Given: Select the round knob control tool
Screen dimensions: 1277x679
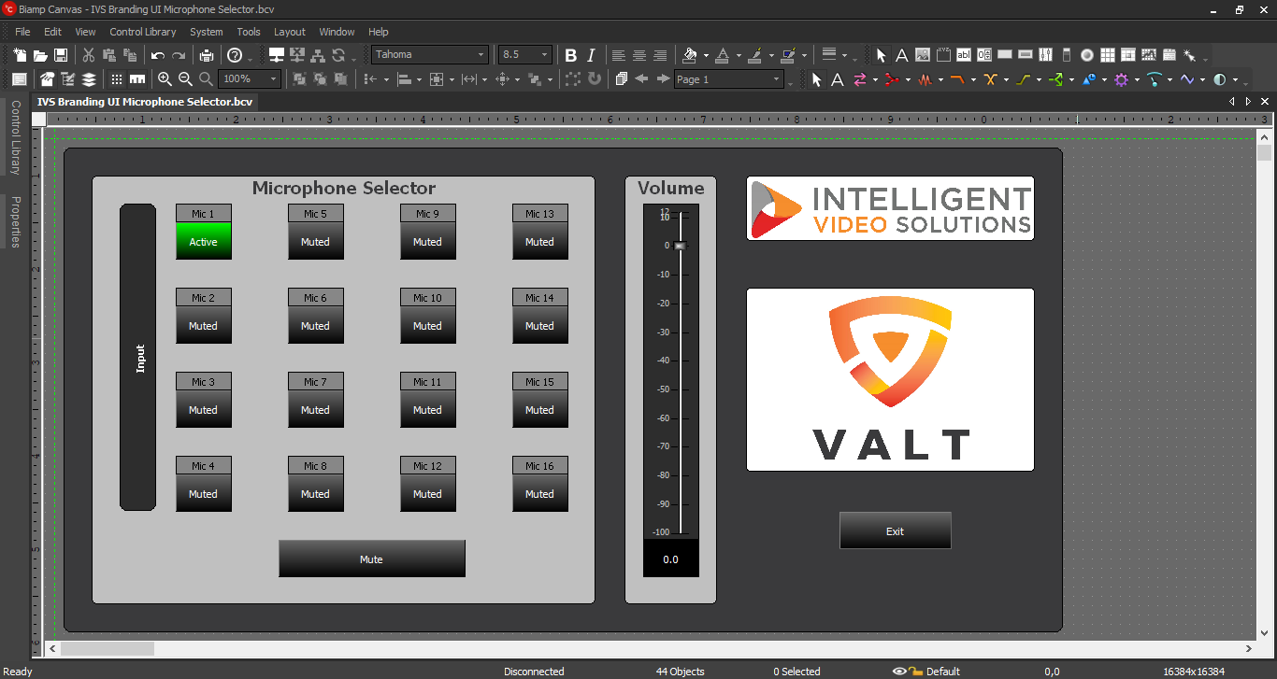Looking at the screenshot, I should pyautogui.click(x=1087, y=55).
